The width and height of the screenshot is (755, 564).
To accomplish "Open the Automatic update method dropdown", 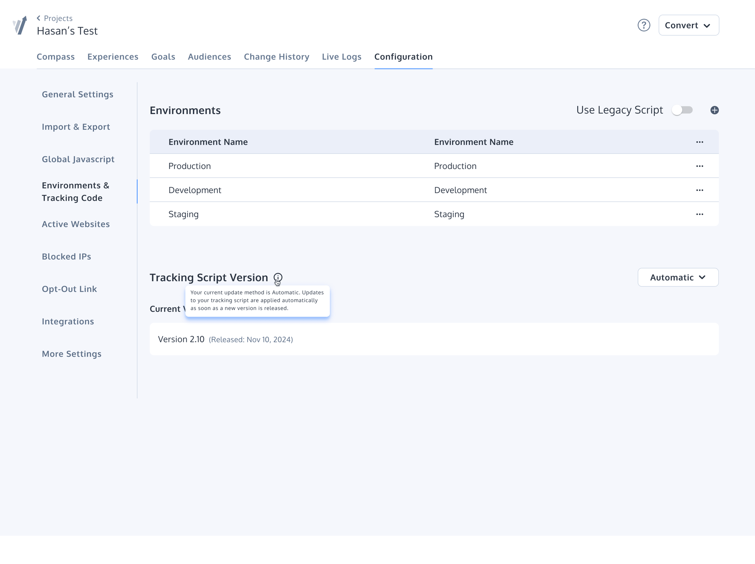I will coord(677,277).
